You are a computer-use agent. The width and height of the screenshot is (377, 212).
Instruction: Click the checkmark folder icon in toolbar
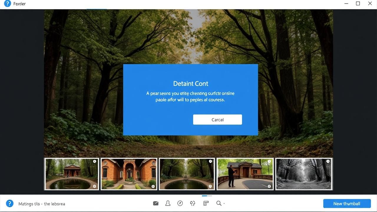tap(156, 203)
